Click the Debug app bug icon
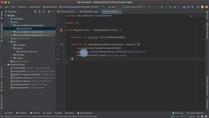 tap(162, 7)
